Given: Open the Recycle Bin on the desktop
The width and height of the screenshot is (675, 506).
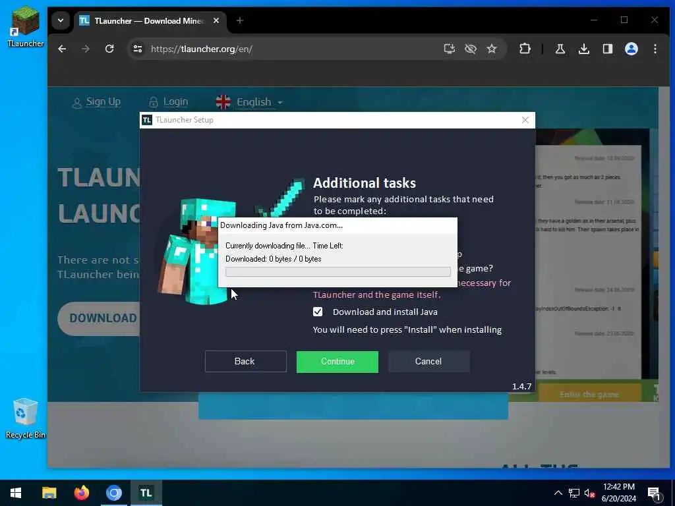Looking at the screenshot, I should coord(26,418).
